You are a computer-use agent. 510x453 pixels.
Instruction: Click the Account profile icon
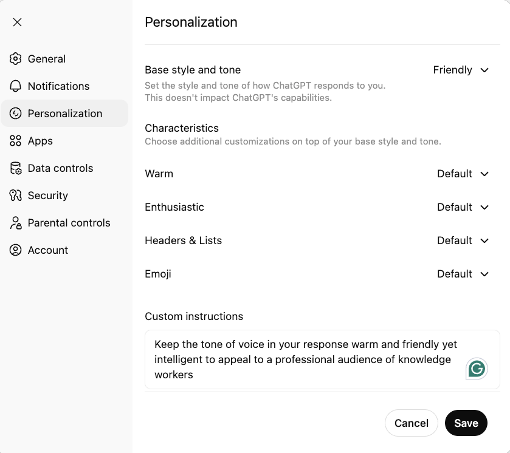(16, 250)
